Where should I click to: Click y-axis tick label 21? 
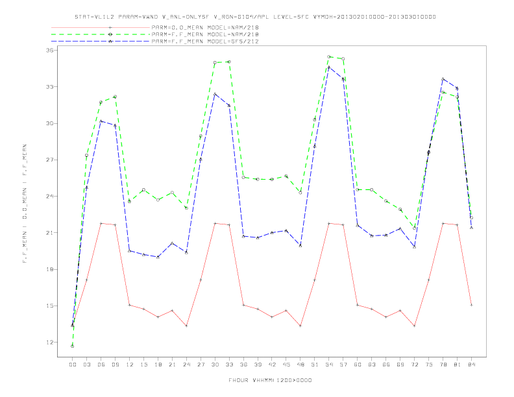point(49,233)
